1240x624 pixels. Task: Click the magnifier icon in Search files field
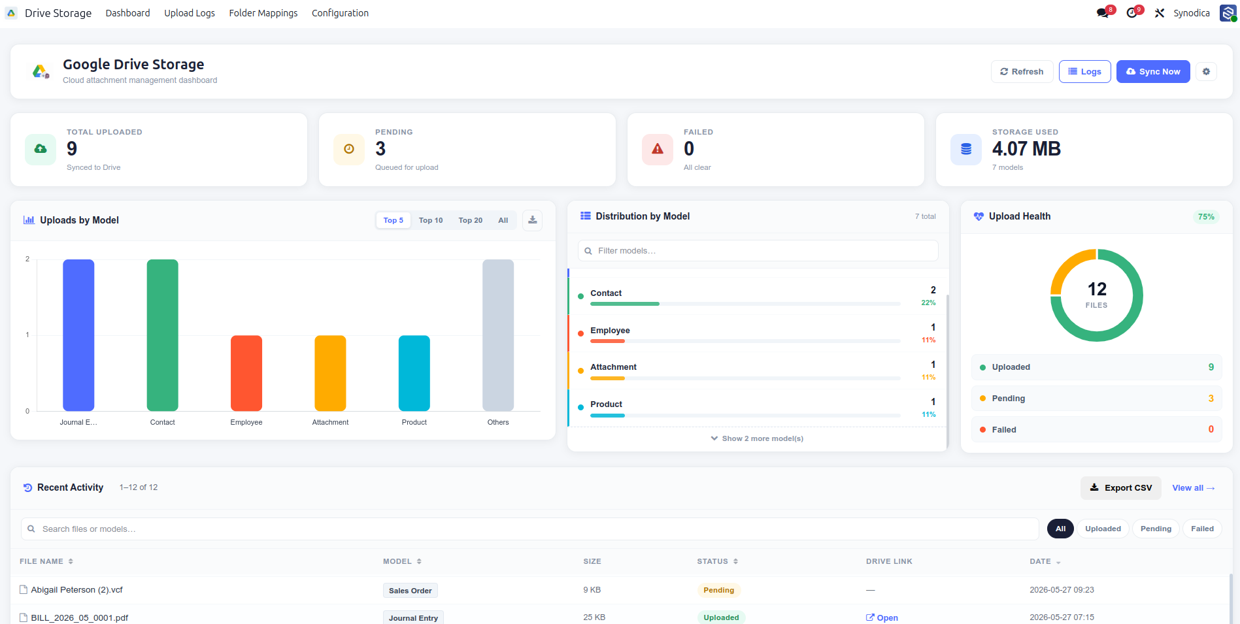[x=31, y=529]
